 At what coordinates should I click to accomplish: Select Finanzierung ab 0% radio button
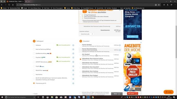34,83
